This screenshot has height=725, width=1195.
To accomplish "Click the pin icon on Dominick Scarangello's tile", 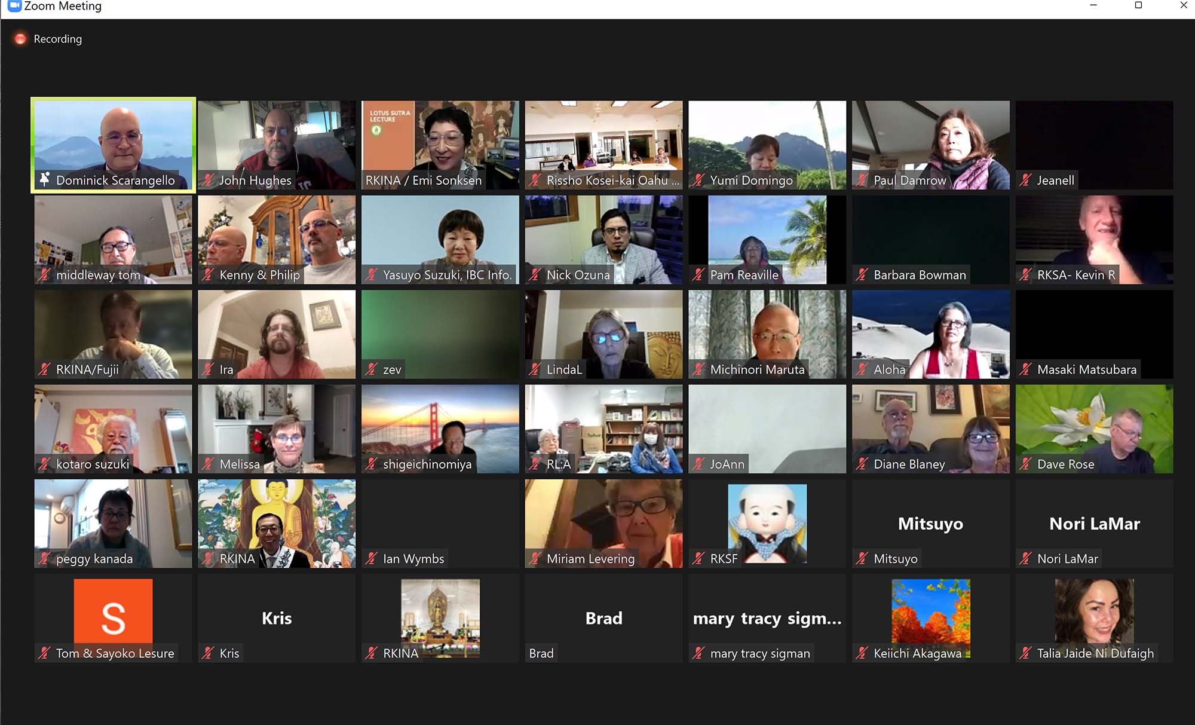I will point(45,179).
